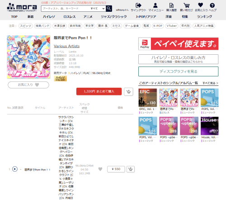
Task: Click the 米津玄師 tag
Action: pos(60,26)
